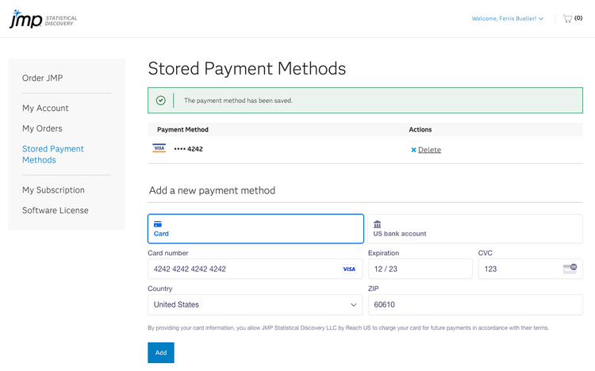Click the JMP Statistical Discovery logo
The height and width of the screenshot is (371, 595).
coord(43,19)
